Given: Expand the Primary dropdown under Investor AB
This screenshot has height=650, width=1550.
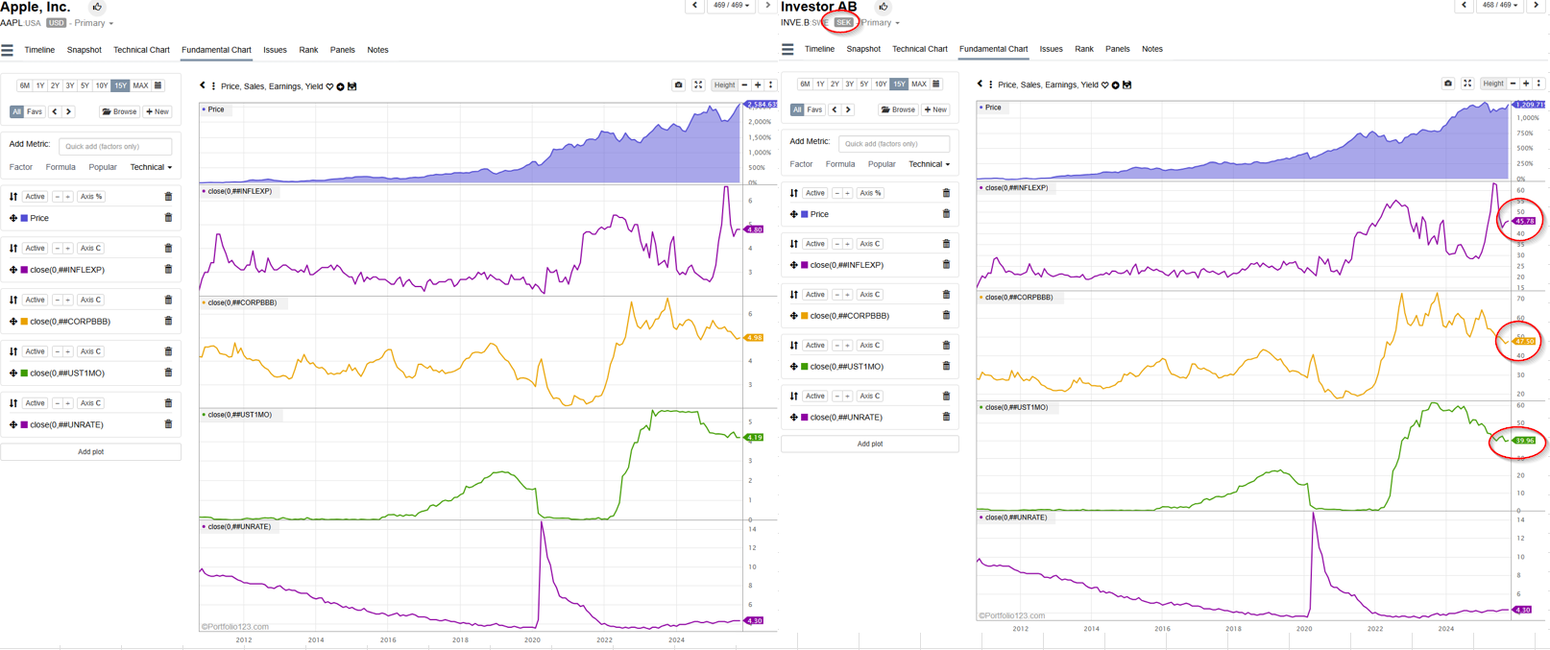Looking at the screenshot, I should [x=881, y=23].
